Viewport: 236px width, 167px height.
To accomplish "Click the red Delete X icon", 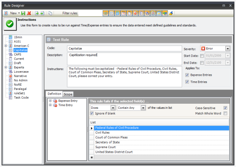I will tap(29, 13).
